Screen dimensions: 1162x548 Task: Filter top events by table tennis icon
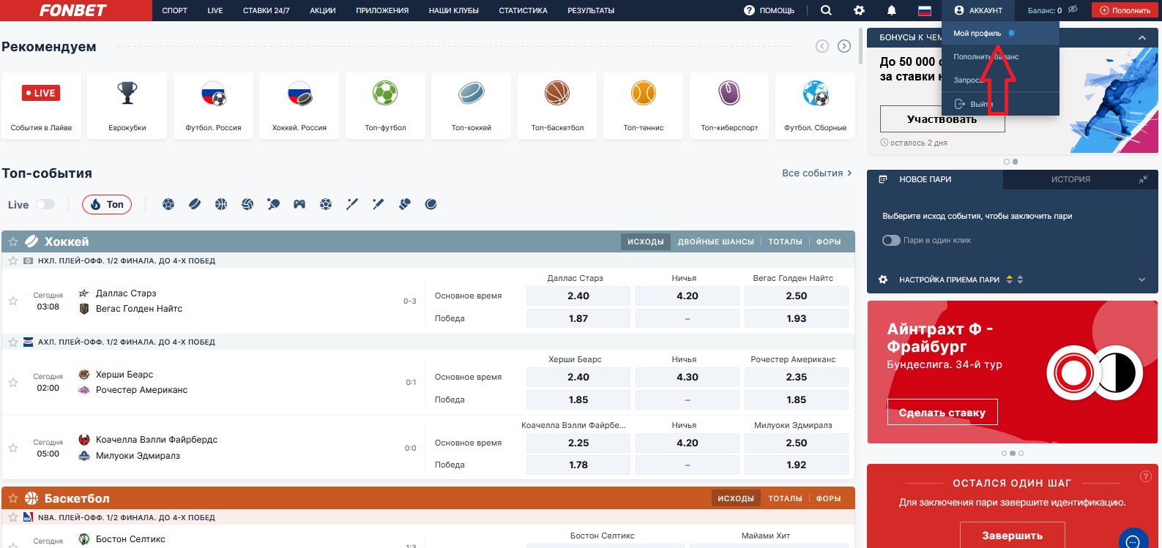273,204
